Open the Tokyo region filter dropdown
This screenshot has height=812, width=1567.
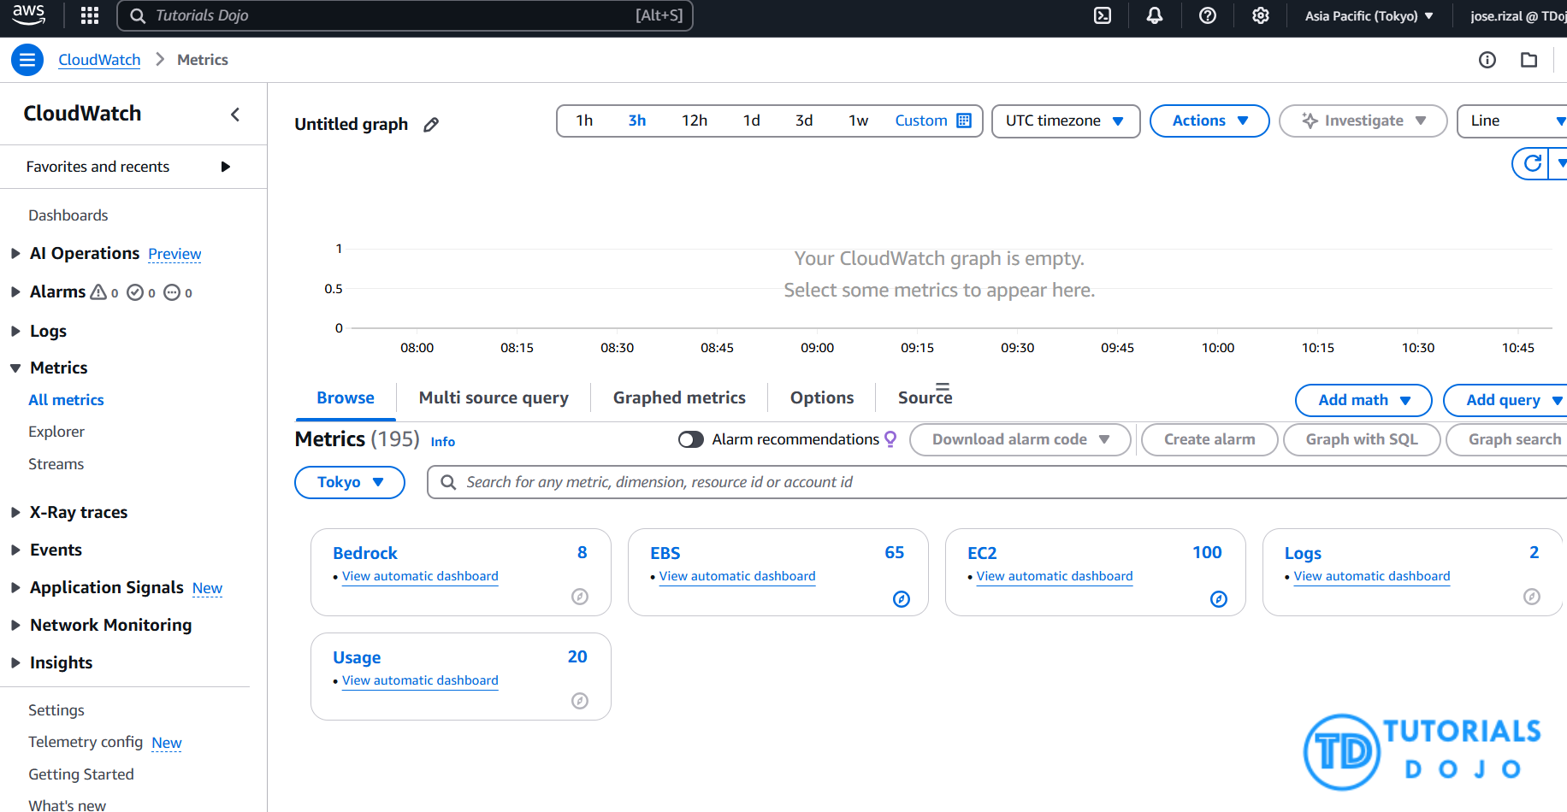click(x=350, y=482)
